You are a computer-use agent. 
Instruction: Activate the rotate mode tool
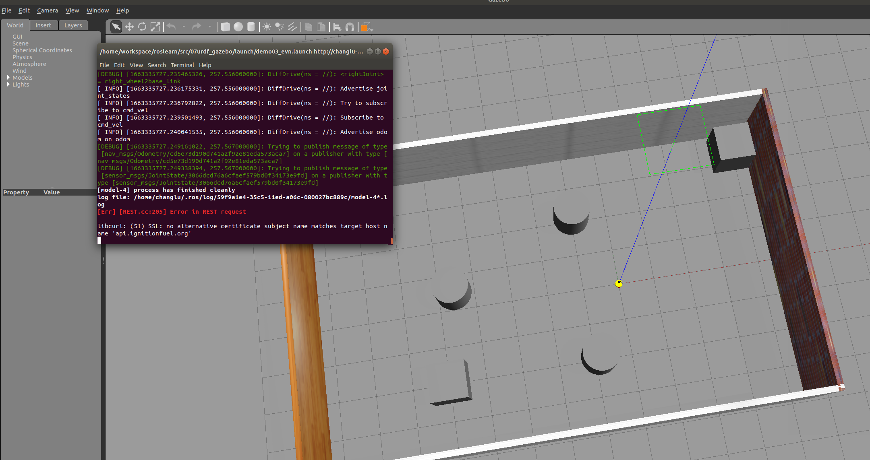pyautogui.click(x=142, y=27)
